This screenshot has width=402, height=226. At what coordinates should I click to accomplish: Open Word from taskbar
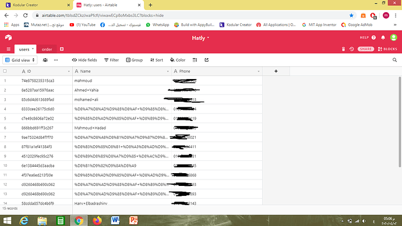coord(115,220)
